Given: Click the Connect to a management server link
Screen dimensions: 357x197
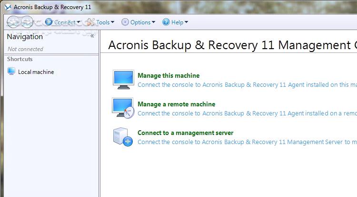Looking at the screenshot, I should pos(186,133).
